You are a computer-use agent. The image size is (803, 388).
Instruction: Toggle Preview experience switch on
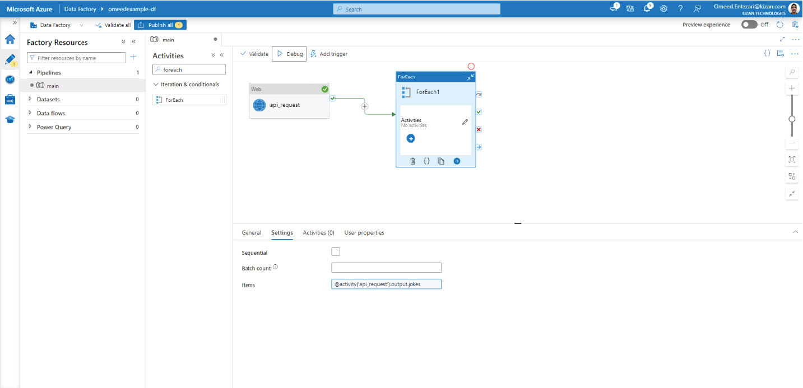point(749,25)
